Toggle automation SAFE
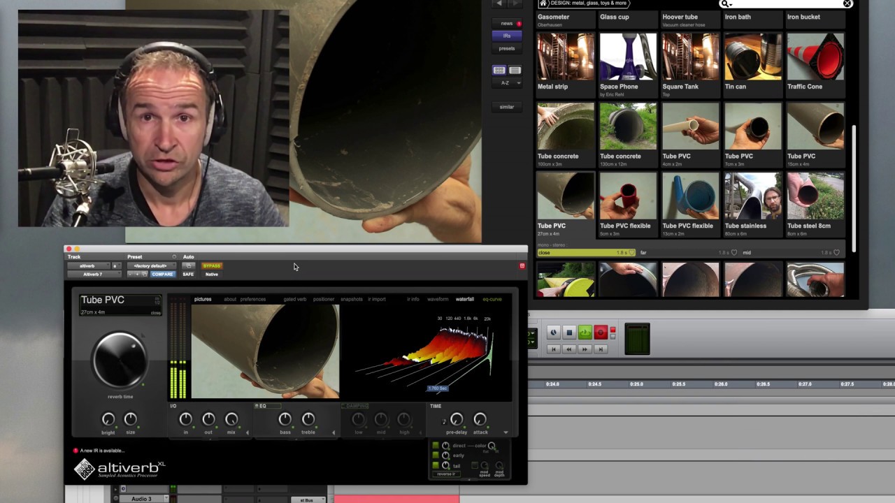The height and width of the screenshot is (503, 895). tap(188, 274)
